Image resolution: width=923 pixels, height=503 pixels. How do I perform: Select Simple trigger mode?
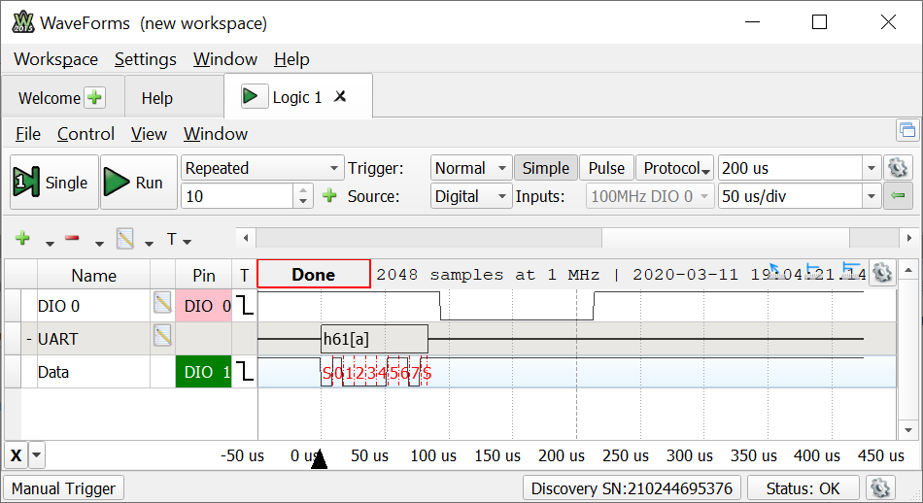pos(546,168)
